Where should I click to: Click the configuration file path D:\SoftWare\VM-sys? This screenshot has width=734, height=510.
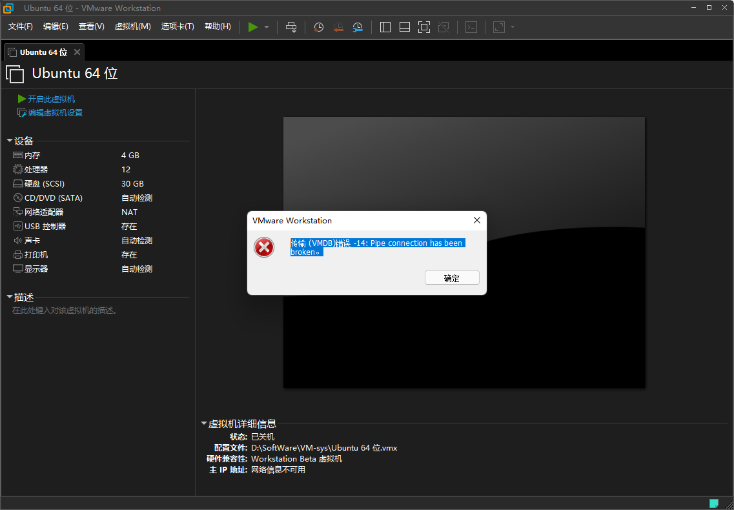point(324,448)
